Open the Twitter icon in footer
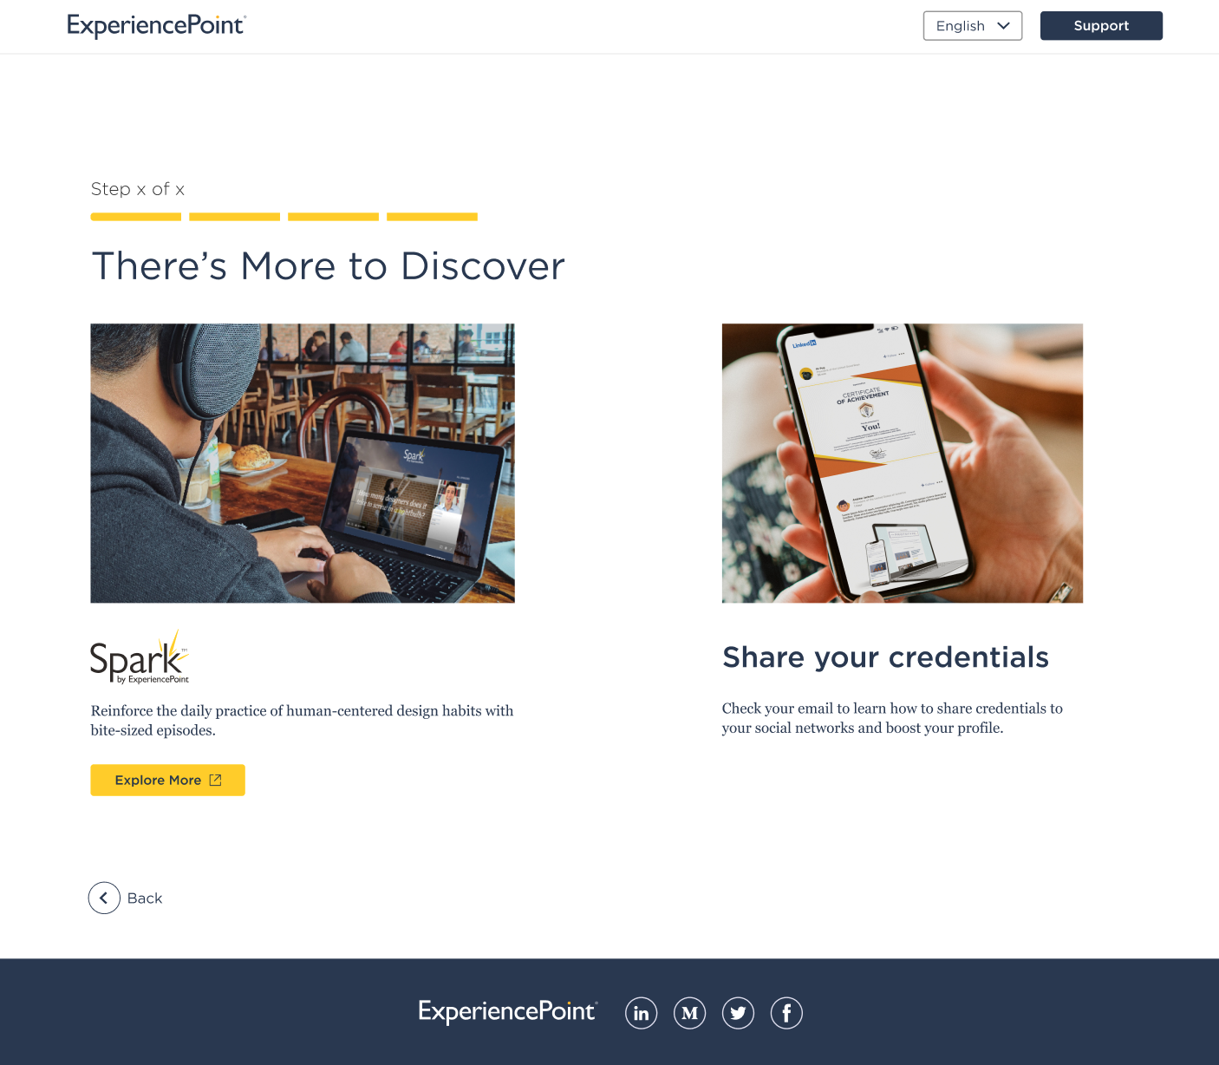 (x=739, y=1013)
